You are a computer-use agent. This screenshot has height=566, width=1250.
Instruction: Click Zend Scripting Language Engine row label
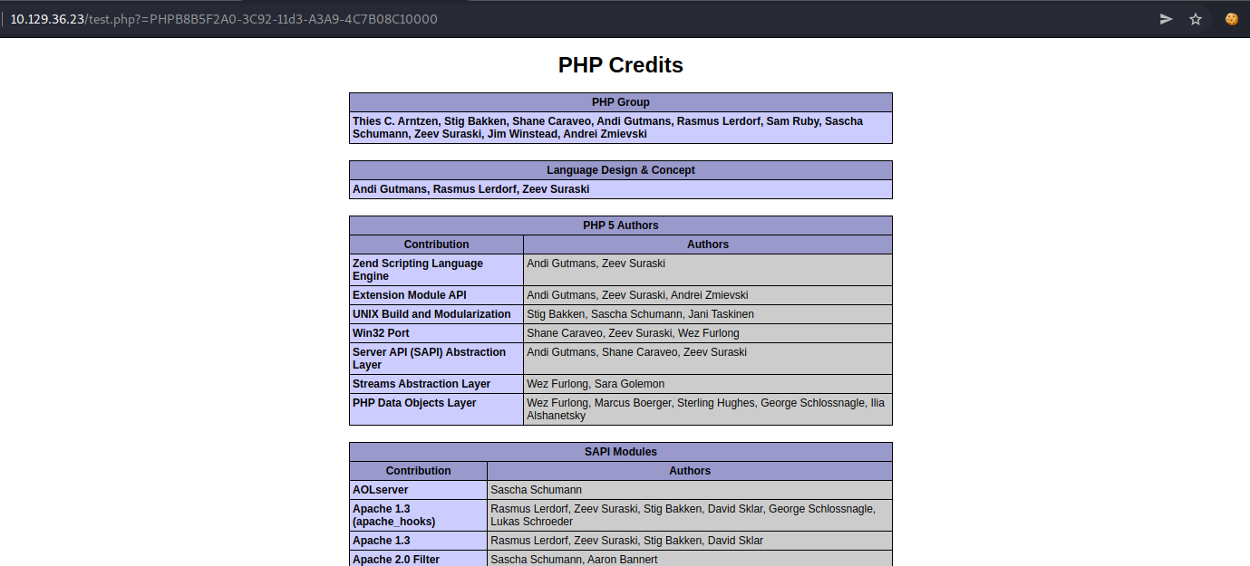point(436,270)
